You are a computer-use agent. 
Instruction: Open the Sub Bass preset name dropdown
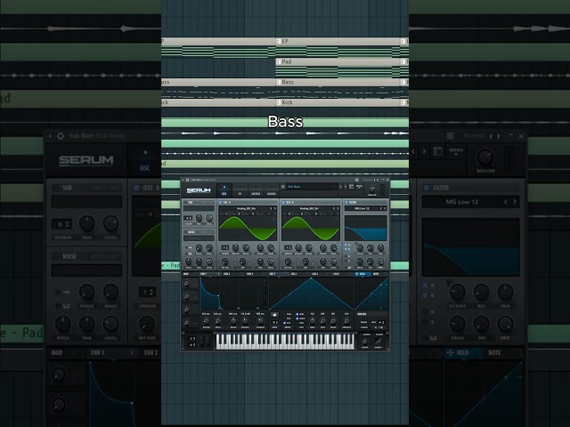[x=312, y=187]
